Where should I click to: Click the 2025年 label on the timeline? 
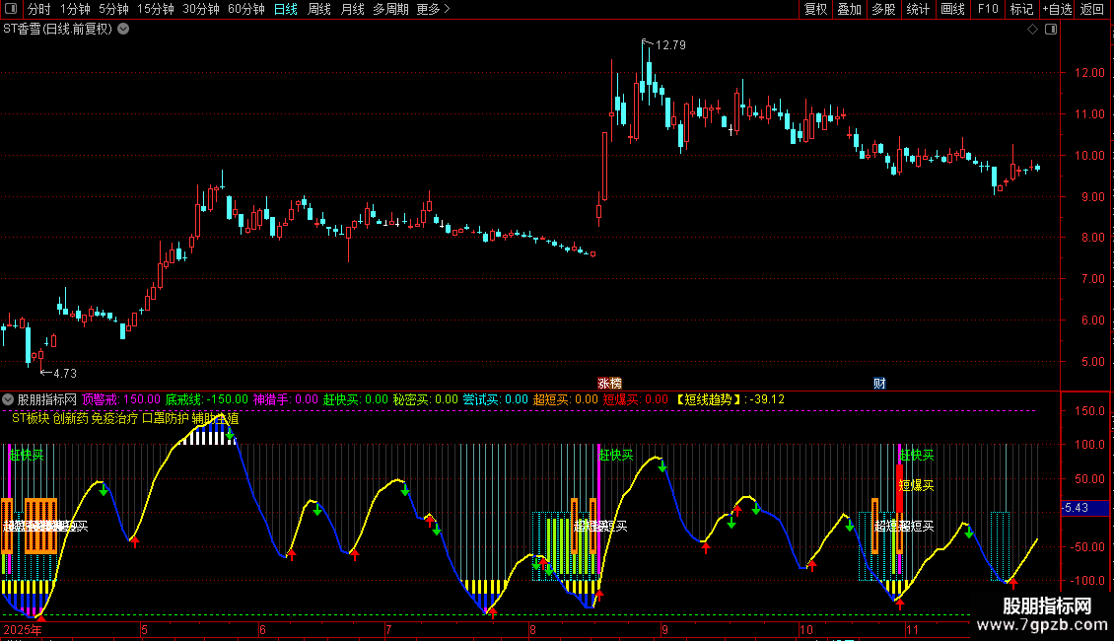(x=24, y=629)
